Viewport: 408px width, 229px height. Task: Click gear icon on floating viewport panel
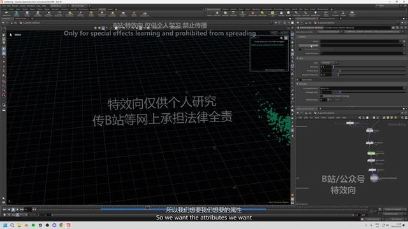[281, 38]
